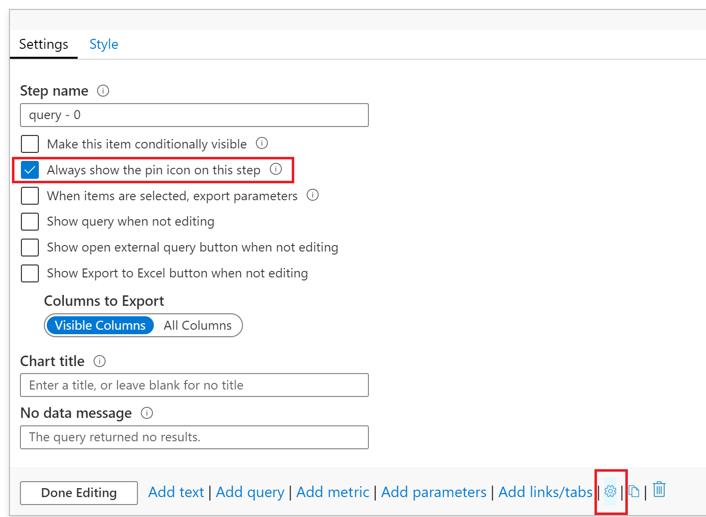This screenshot has height=517, width=706.
Task: Click info icon beside pin icon option
Action: [276, 169]
